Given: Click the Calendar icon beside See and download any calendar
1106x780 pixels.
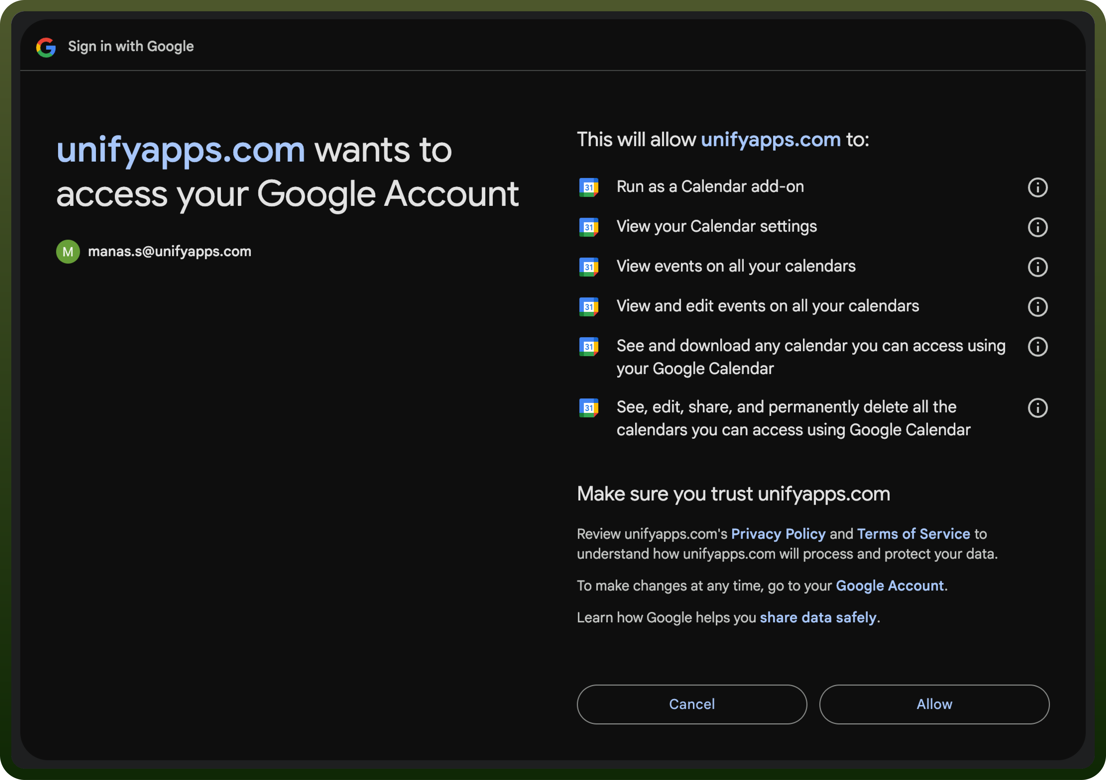Looking at the screenshot, I should click(589, 347).
